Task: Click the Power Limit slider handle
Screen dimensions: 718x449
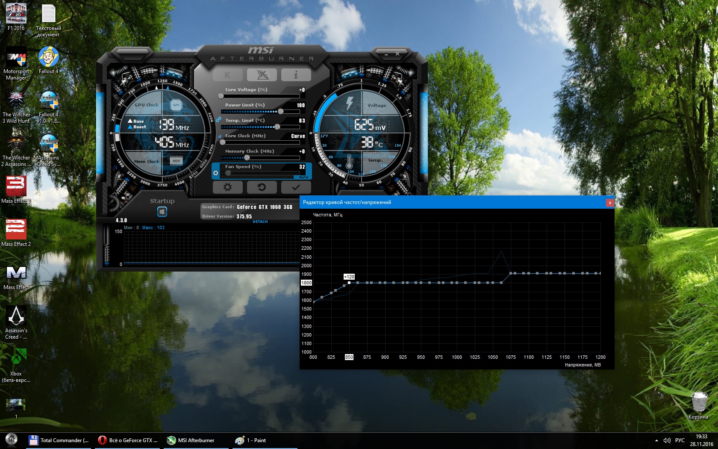Action: (x=281, y=112)
